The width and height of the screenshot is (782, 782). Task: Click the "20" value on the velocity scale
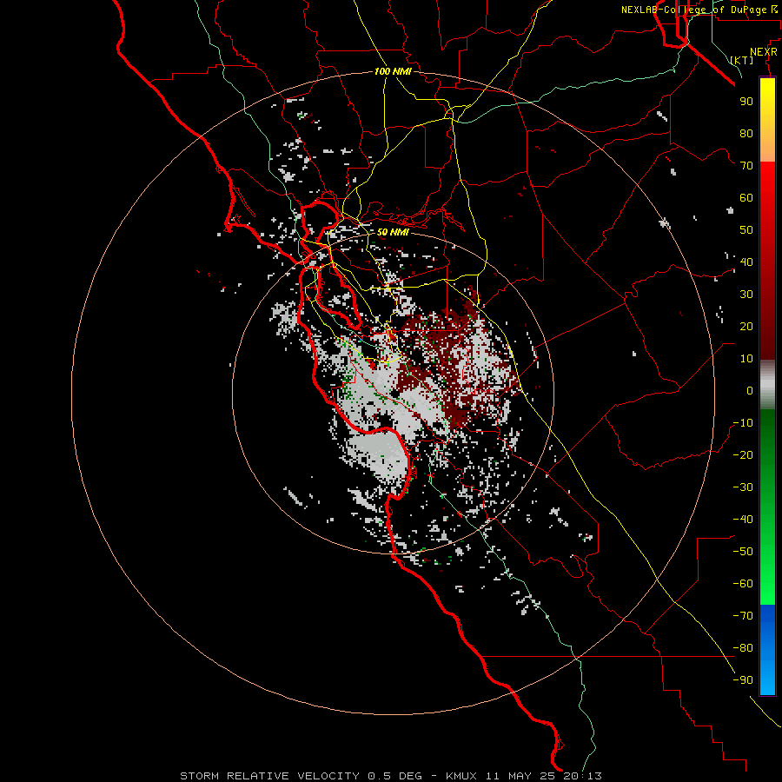(x=746, y=327)
